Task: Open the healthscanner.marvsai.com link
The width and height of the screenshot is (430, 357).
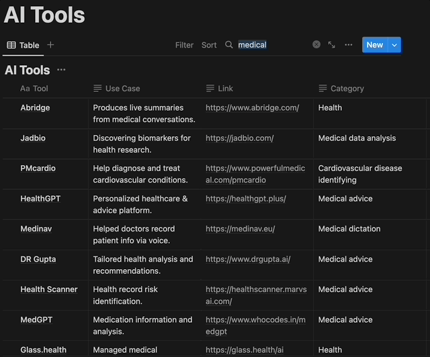Action: click(x=256, y=295)
